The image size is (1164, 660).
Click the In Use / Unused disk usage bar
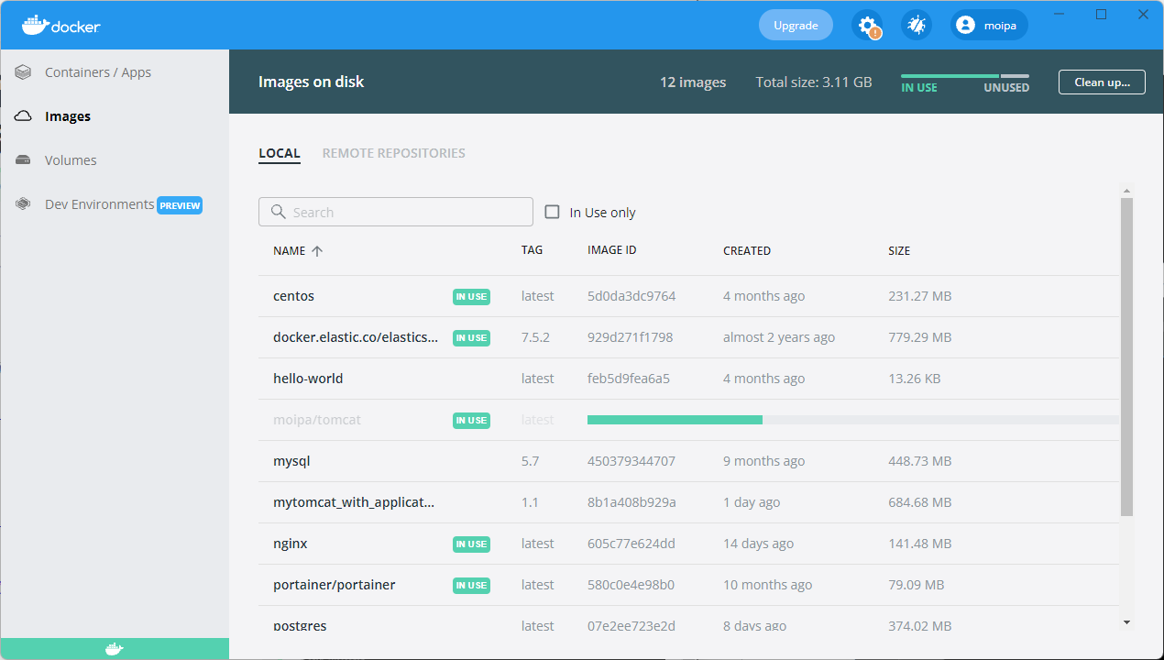[965, 76]
